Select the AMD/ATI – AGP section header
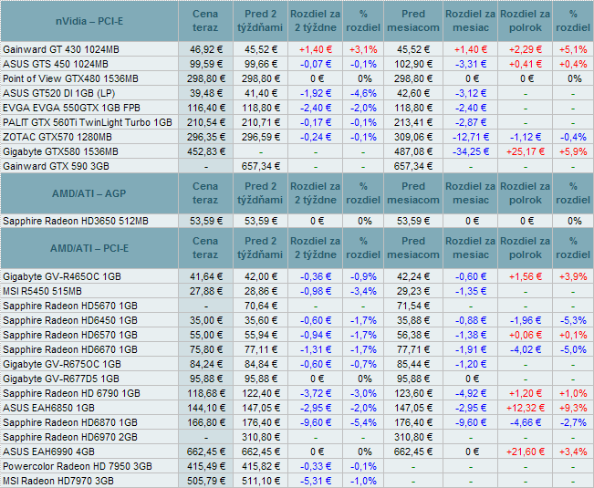The height and width of the screenshot is (488, 594). tap(89, 193)
